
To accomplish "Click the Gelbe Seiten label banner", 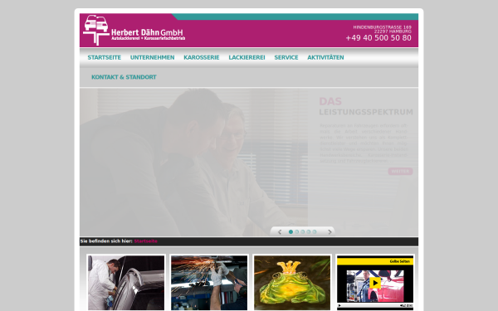I will (375, 261).
